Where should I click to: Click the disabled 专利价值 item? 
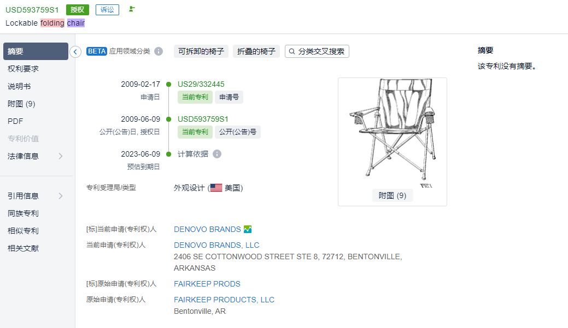coord(23,139)
